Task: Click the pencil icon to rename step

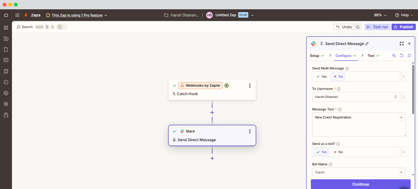Action: (x=367, y=44)
